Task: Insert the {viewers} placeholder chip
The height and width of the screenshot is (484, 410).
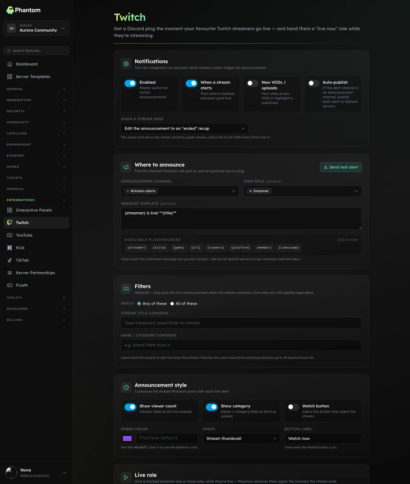Action: click(216, 248)
